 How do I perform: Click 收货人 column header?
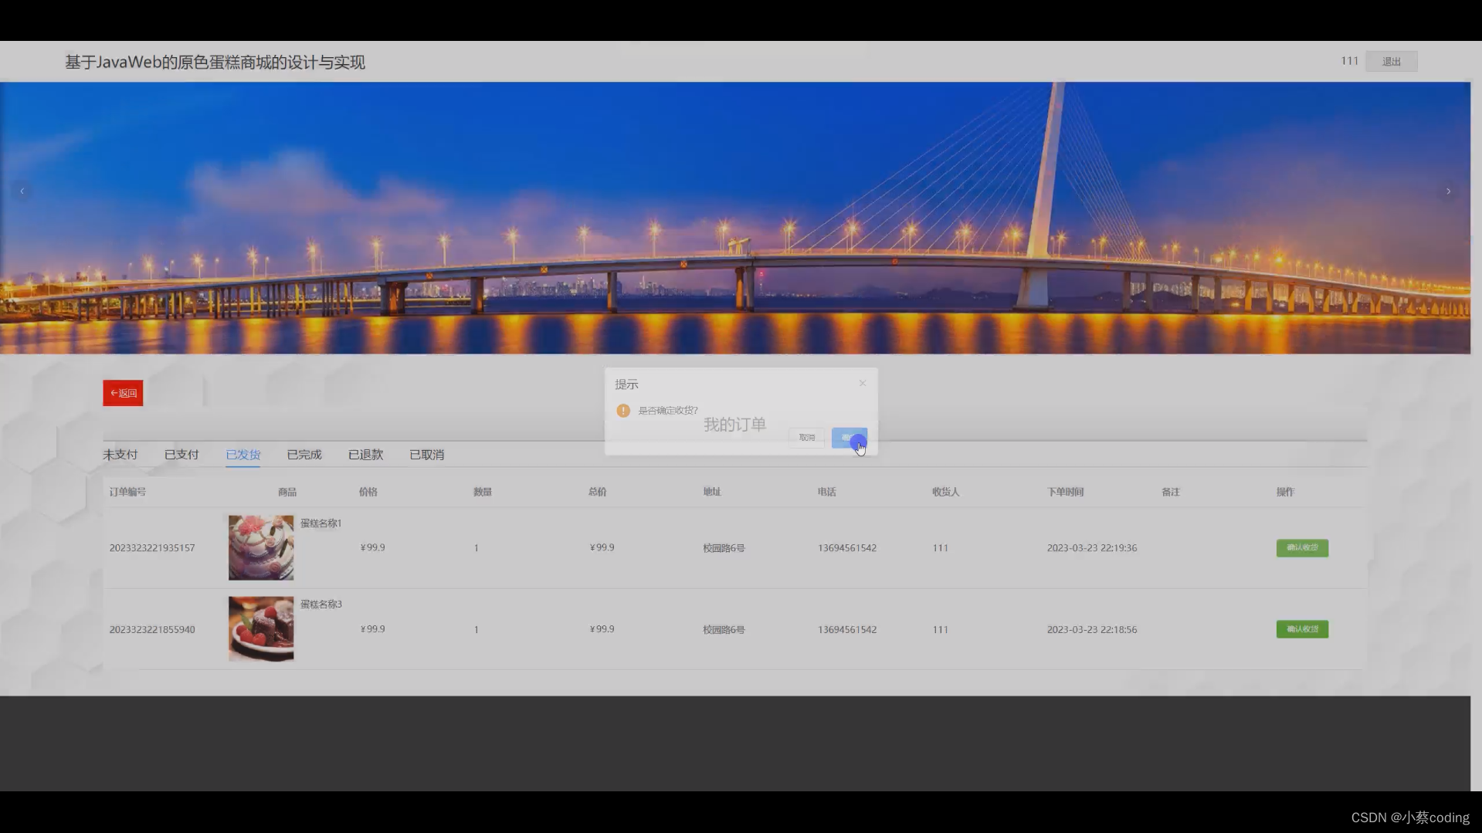[945, 492]
